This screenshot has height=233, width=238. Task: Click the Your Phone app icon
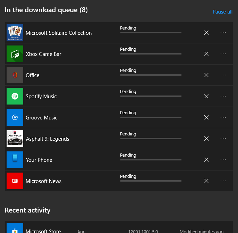pos(15,160)
